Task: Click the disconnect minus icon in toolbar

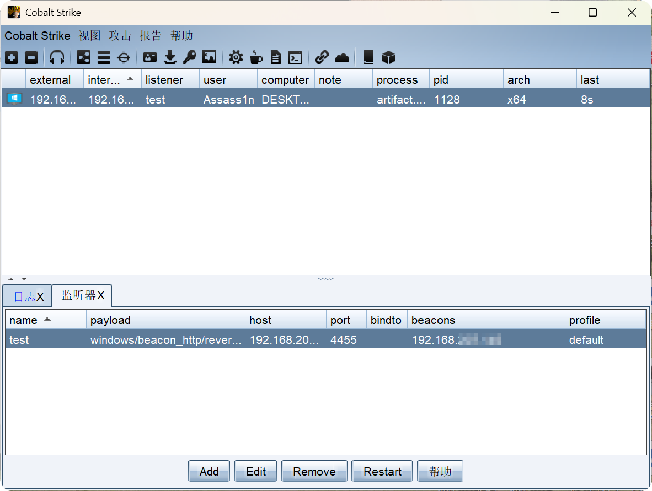Action: coord(31,57)
